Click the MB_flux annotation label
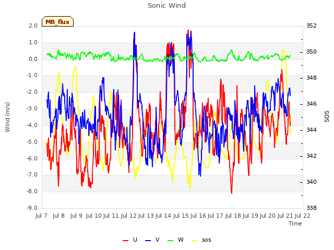Screen dimensions: 334x250 tap(57, 22)
